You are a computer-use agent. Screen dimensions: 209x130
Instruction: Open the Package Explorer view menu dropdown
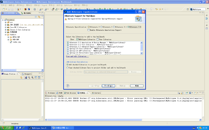[x=42, y=17]
